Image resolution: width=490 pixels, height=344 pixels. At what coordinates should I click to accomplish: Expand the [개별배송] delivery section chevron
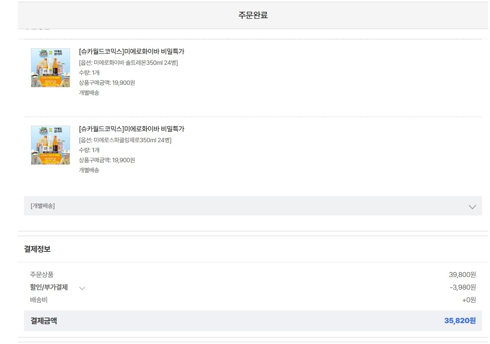tap(472, 207)
